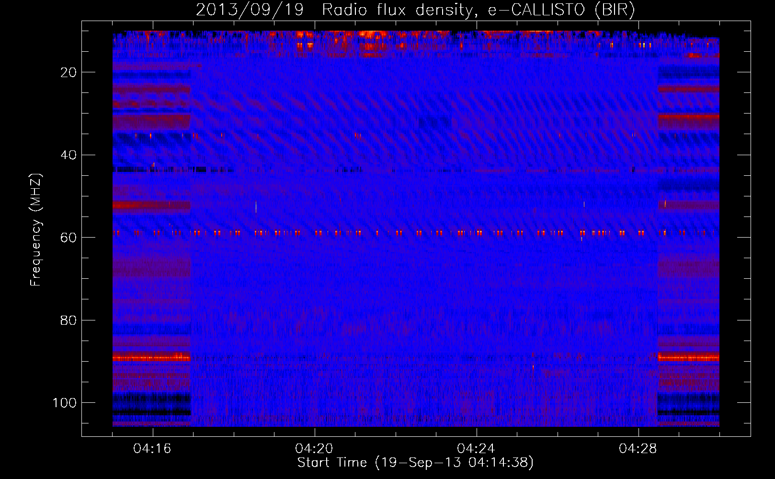
Task: Click the time tick label "04:28"
Action: (638, 449)
